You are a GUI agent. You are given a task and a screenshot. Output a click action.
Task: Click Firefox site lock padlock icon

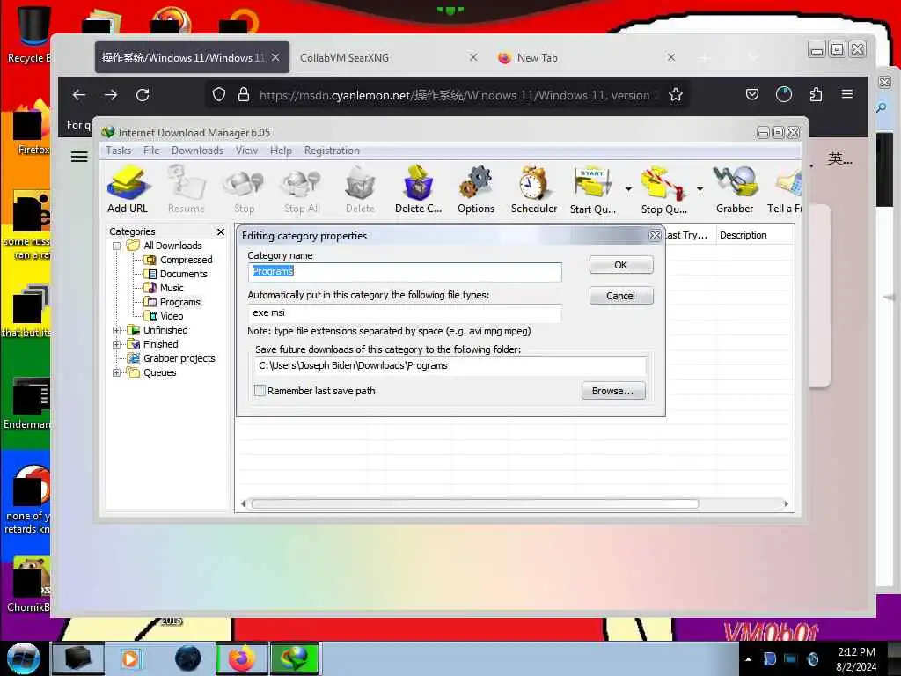tap(244, 95)
